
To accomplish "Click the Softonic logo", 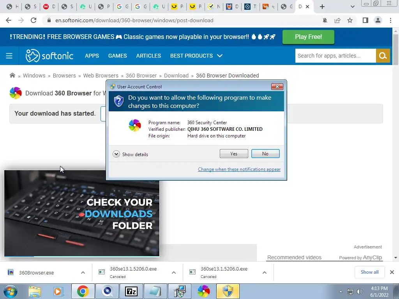I will (49, 56).
